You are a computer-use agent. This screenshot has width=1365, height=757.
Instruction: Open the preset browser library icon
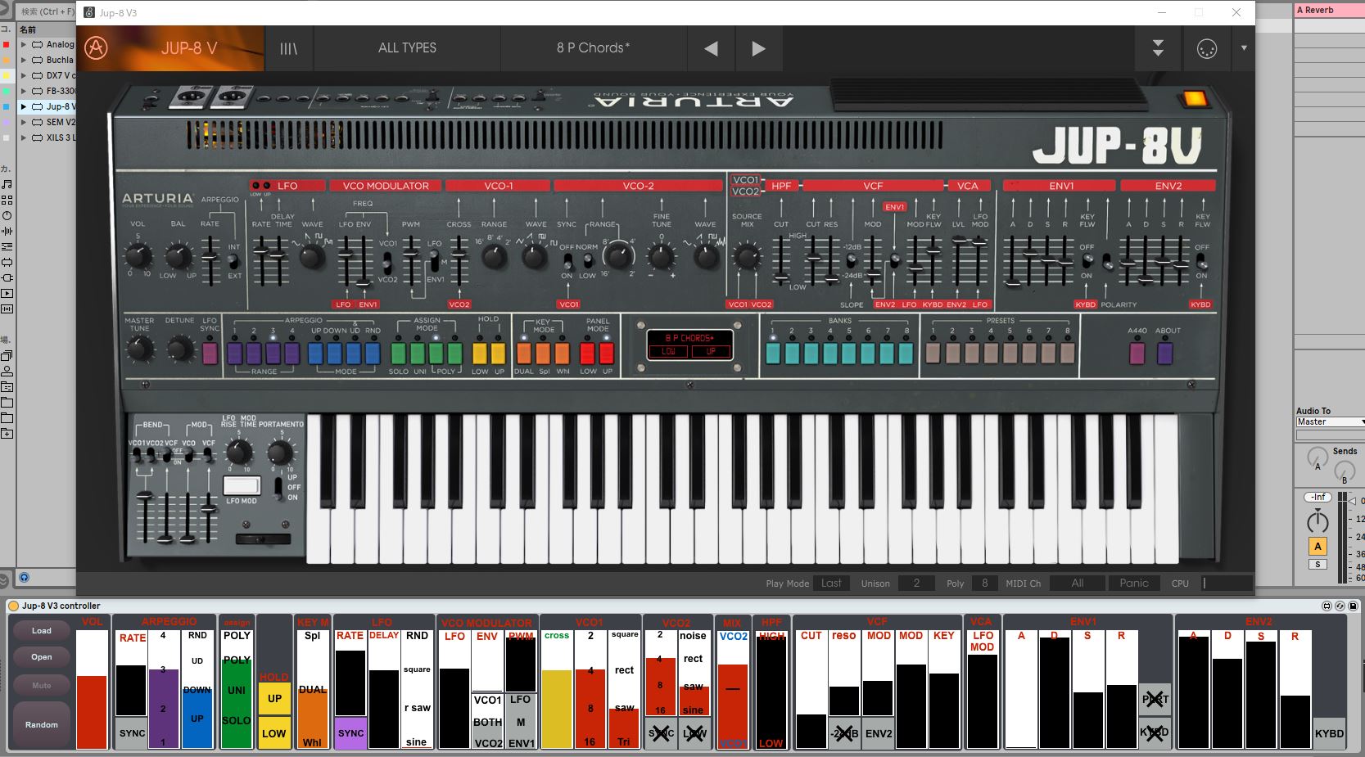click(x=288, y=48)
